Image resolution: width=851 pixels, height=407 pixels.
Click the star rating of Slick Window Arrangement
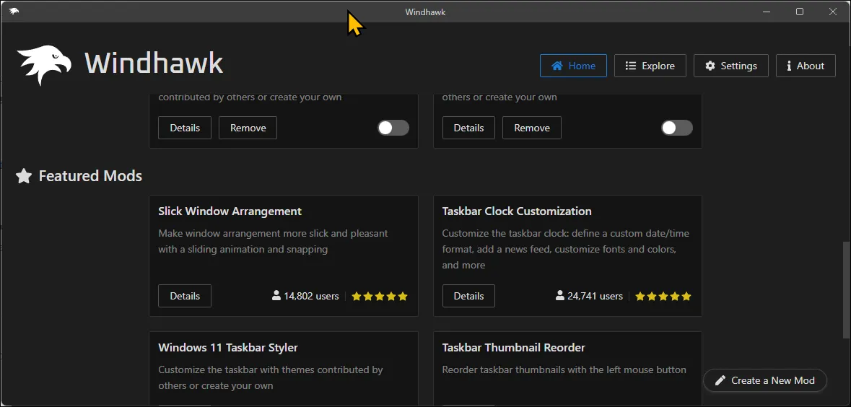pyautogui.click(x=380, y=296)
